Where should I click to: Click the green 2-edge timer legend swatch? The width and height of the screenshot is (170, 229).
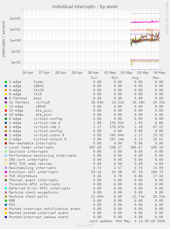pos(6,82)
